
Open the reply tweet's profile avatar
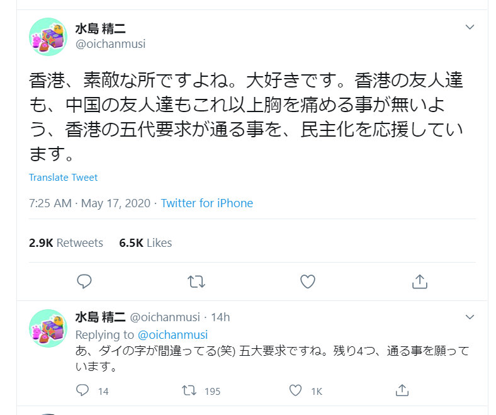48,328
